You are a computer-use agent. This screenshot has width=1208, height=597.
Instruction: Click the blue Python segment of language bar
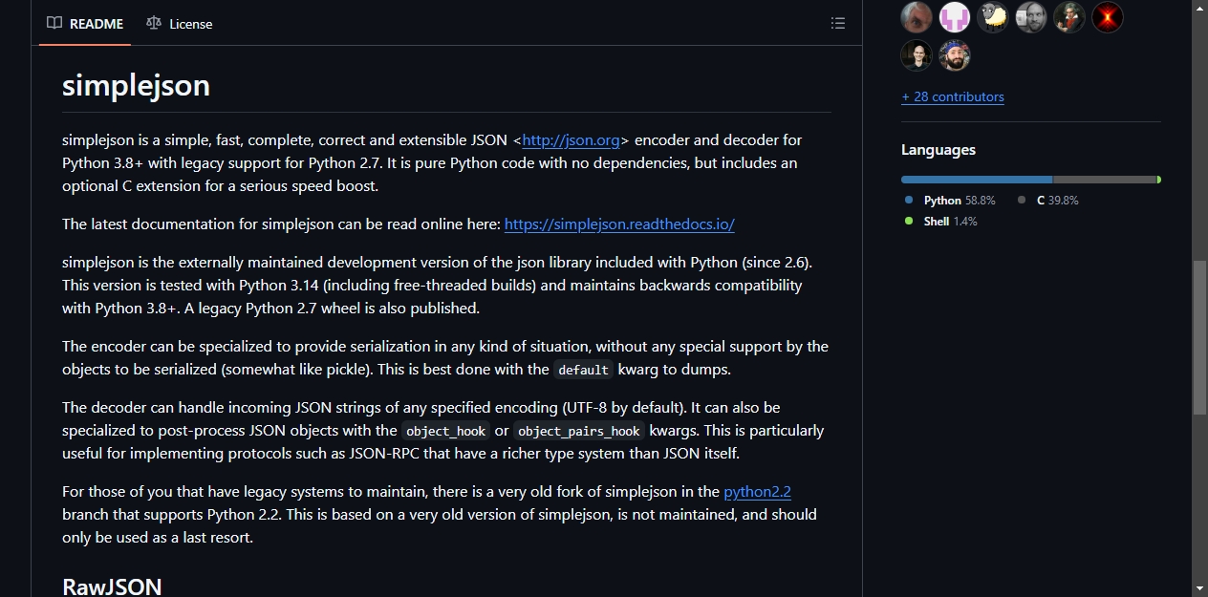[977, 180]
